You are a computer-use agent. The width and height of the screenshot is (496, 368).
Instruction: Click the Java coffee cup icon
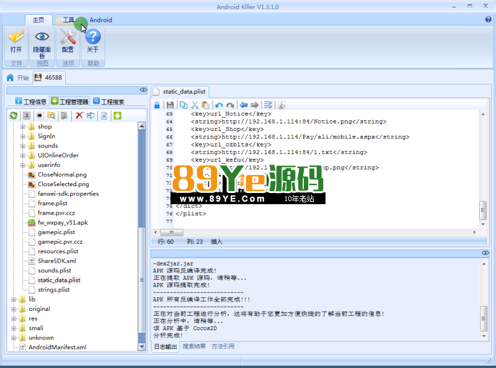pyautogui.click(x=281, y=105)
